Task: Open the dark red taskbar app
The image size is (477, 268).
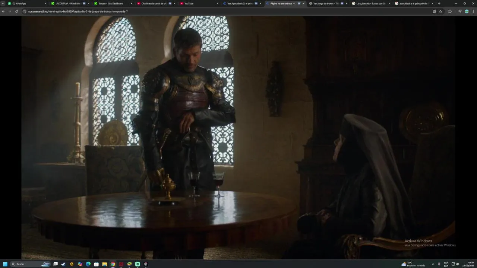Action: tap(121, 264)
